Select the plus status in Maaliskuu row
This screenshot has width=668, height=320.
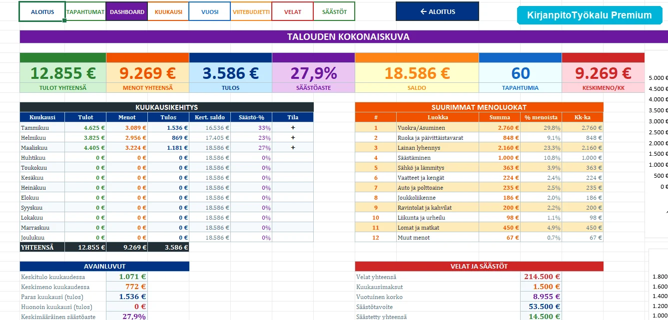click(x=293, y=147)
